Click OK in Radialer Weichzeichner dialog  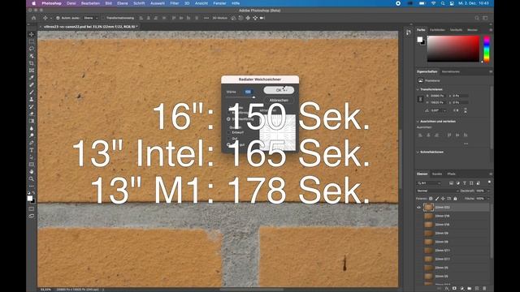(x=279, y=90)
